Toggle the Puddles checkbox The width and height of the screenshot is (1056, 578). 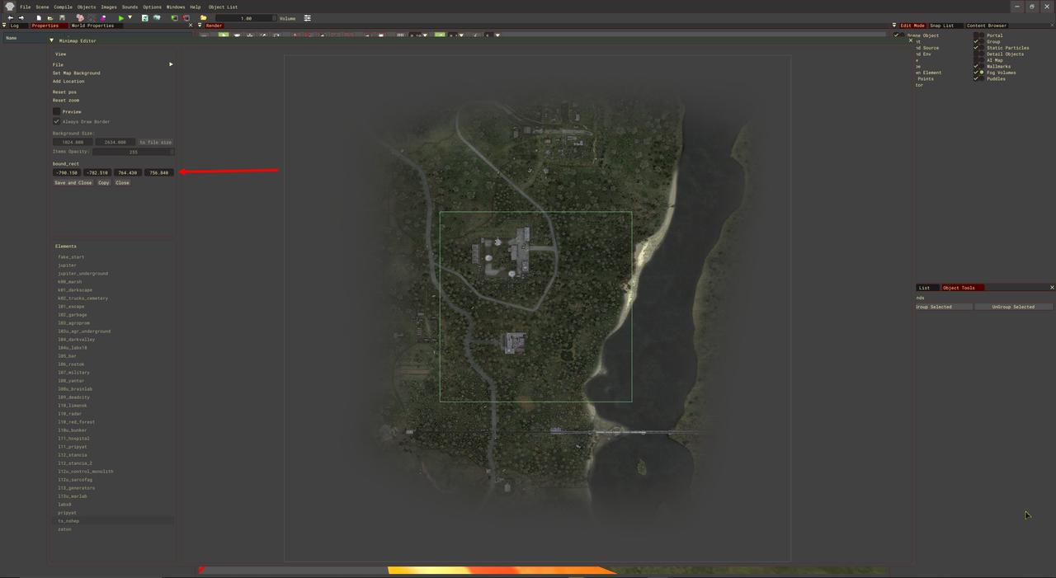978,78
